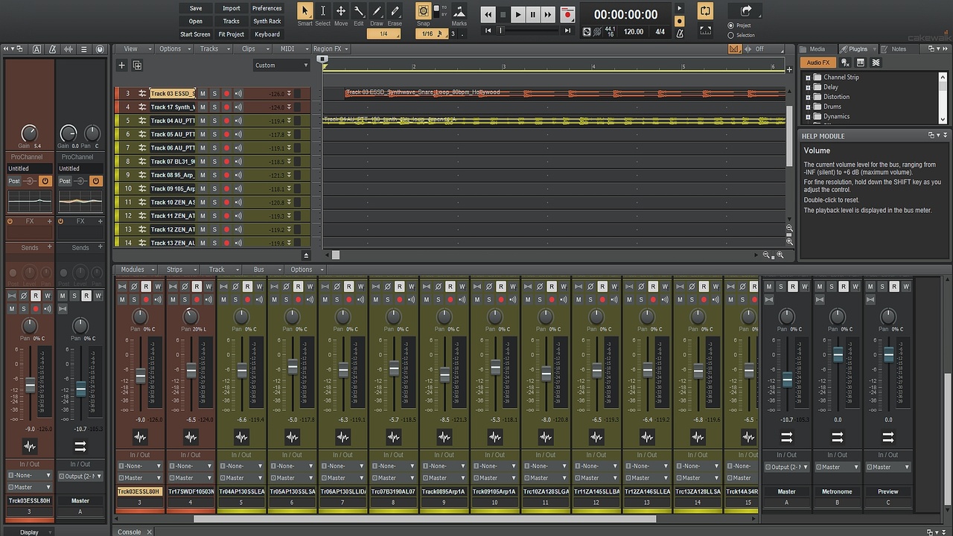Arm Track 04 AU_PTT for recording
This screenshot has height=536, width=953.
click(x=226, y=121)
